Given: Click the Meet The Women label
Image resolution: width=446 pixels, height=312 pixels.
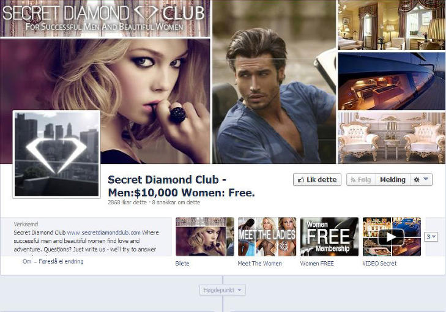Looking at the screenshot, I should (x=259, y=264).
